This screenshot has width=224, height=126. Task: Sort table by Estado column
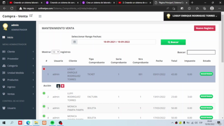pos(207,61)
